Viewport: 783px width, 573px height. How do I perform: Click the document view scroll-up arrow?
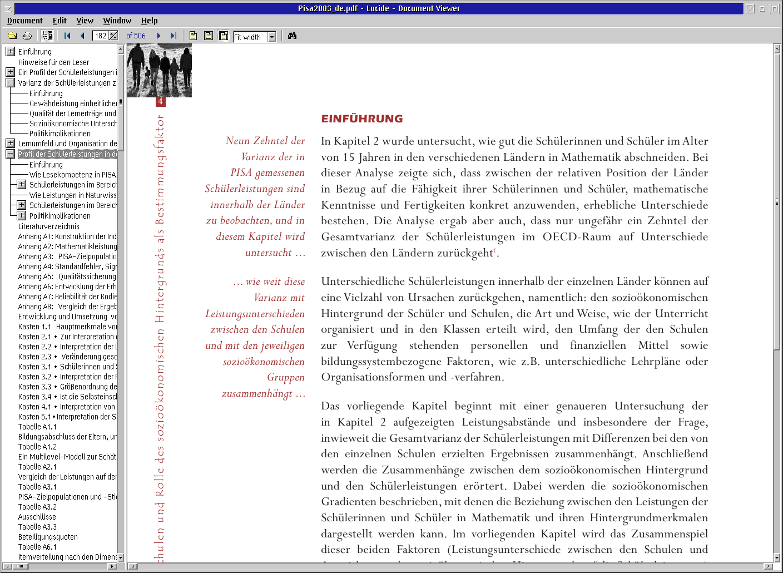[777, 49]
